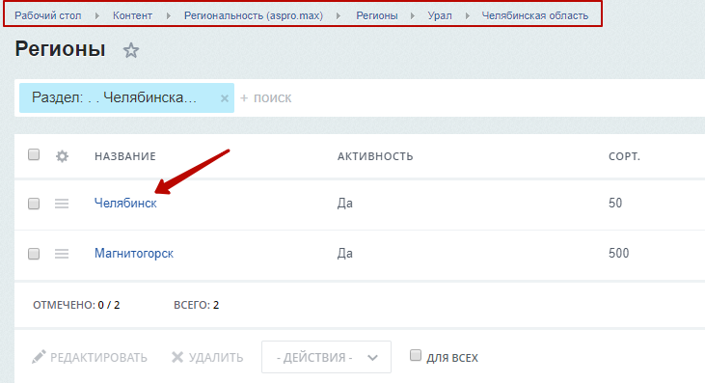Viewport: 705px width, 383px height.
Task: Tick the Магнитогорск row checkbox
Action: click(x=34, y=254)
